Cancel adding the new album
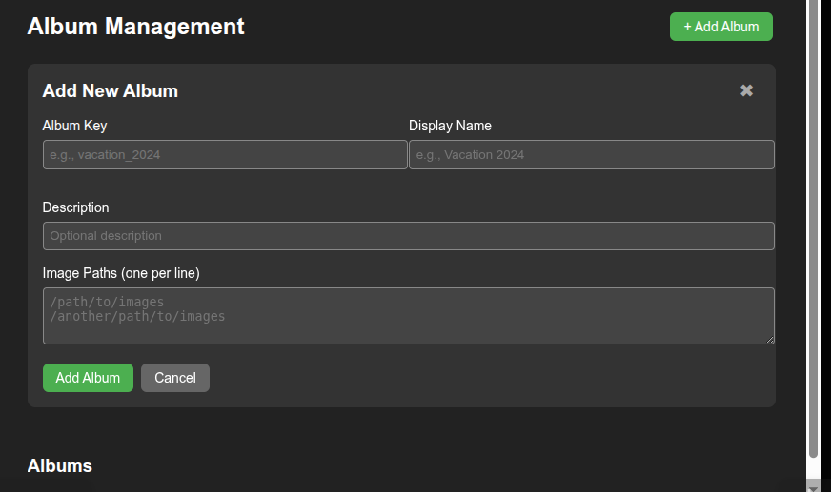831x492 pixels. 175,378
